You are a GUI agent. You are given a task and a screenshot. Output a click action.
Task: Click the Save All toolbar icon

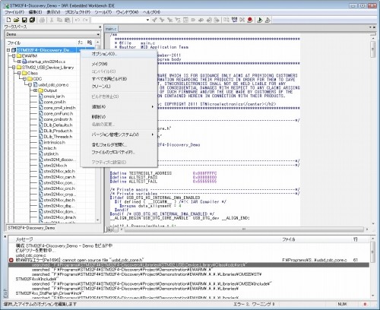(32, 20)
